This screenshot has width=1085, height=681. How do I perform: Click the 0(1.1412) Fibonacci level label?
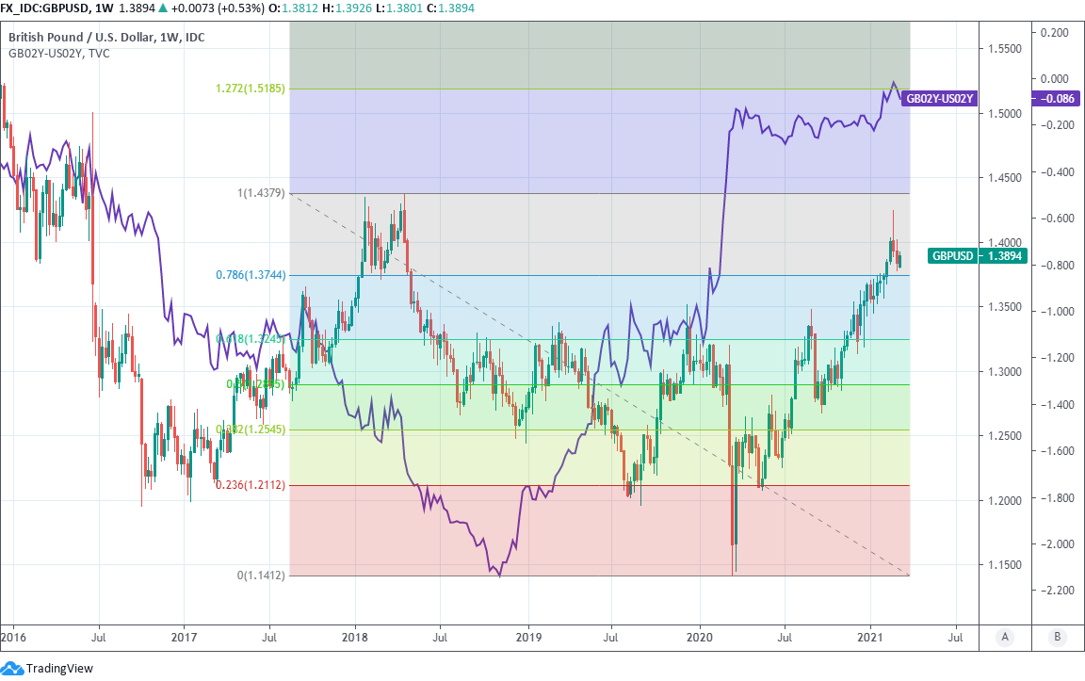[x=261, y=575]
